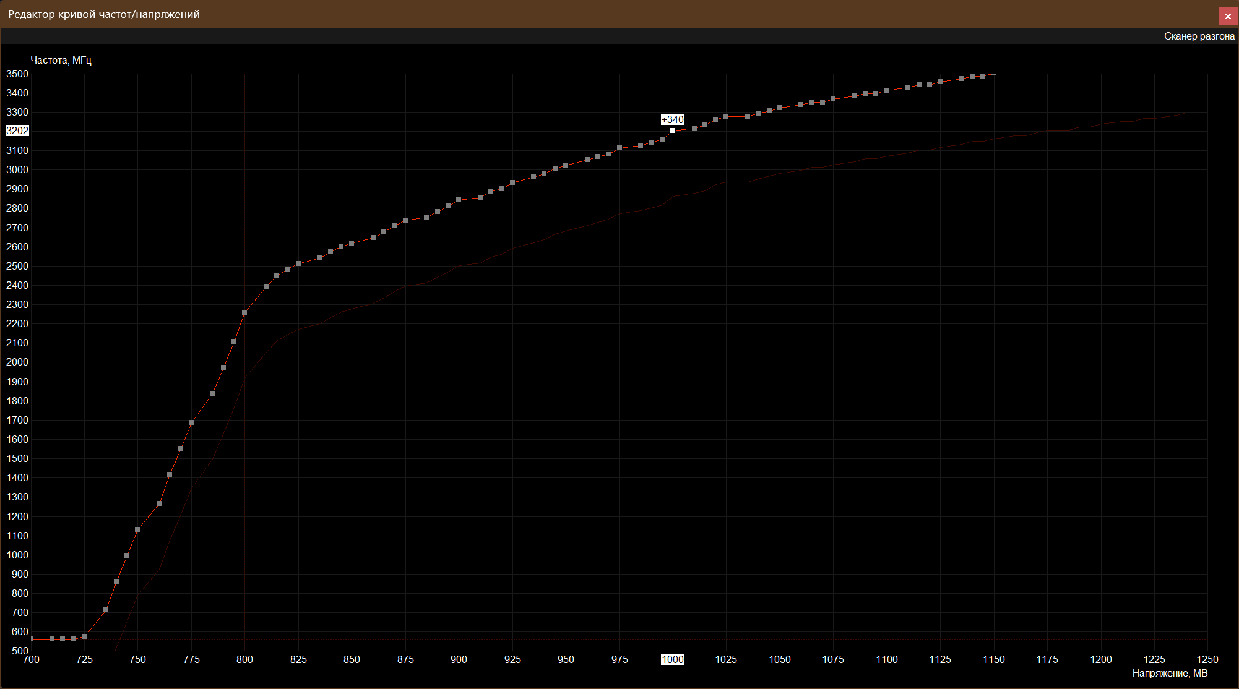Select the curve point at 1025 mV
This screenshot has width=1239, height=689.
726,116
